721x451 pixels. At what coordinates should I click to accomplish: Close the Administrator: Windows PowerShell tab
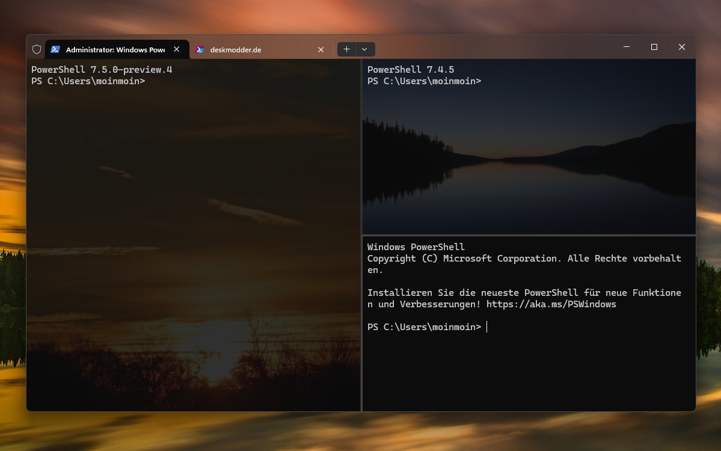[177, 49]
